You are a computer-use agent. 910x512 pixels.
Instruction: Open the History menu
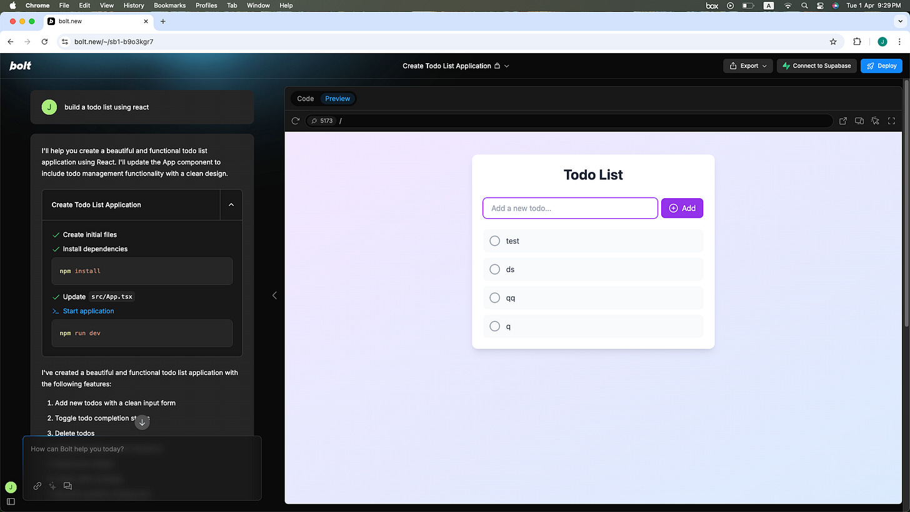click(x=134, y=6)
